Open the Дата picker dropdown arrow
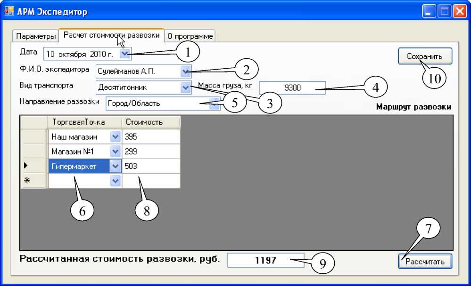Screen dimensions: 471x286 coord(124,54)
